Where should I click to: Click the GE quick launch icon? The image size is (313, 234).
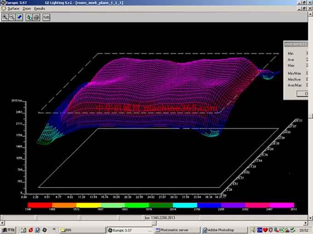coord(45,230)
